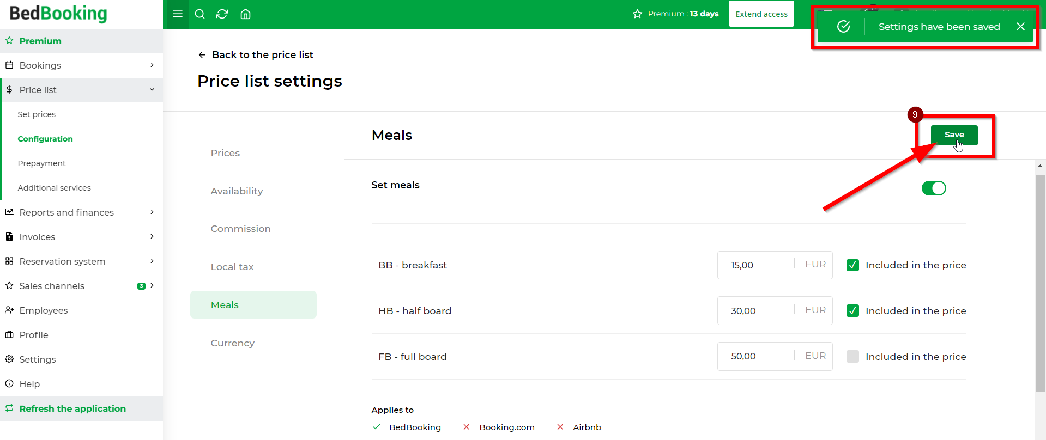1046x440 pixels.
Task: Select the Meals settings tab
Action: click(253, 305)
